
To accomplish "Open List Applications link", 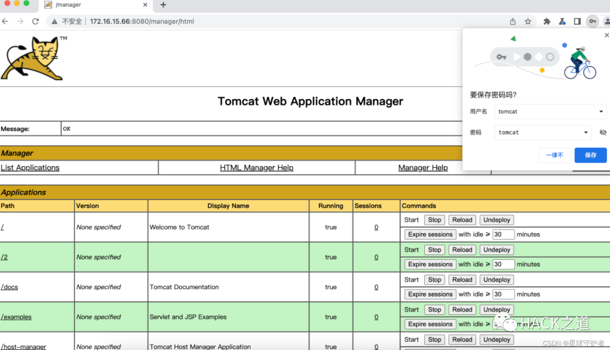I will (x=30, y=168).
